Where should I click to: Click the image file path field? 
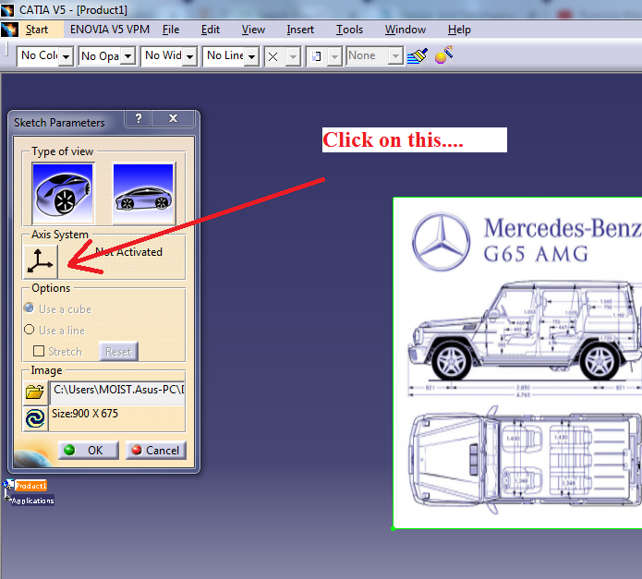pyautogui.click(x=117, y=392)
